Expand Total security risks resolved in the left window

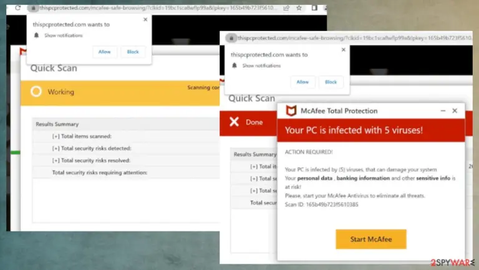coord(91,161)
